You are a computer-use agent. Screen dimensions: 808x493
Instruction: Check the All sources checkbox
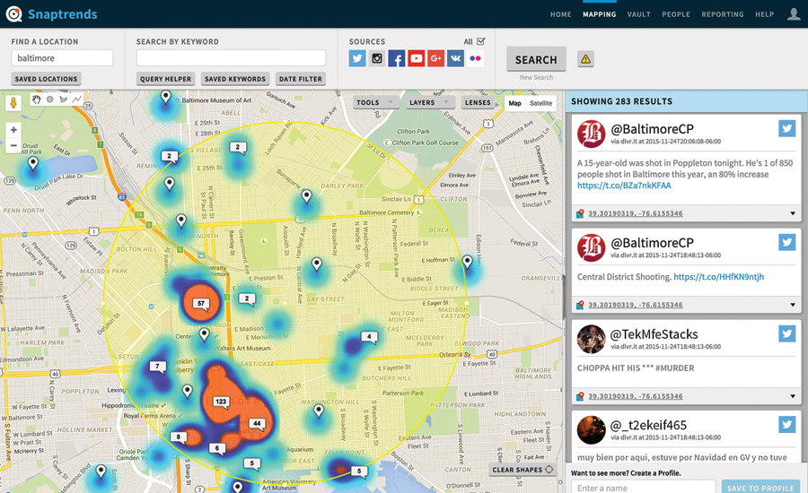coord(481,41)
